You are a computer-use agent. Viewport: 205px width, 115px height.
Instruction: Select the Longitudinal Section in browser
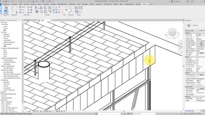pos(10,62)
